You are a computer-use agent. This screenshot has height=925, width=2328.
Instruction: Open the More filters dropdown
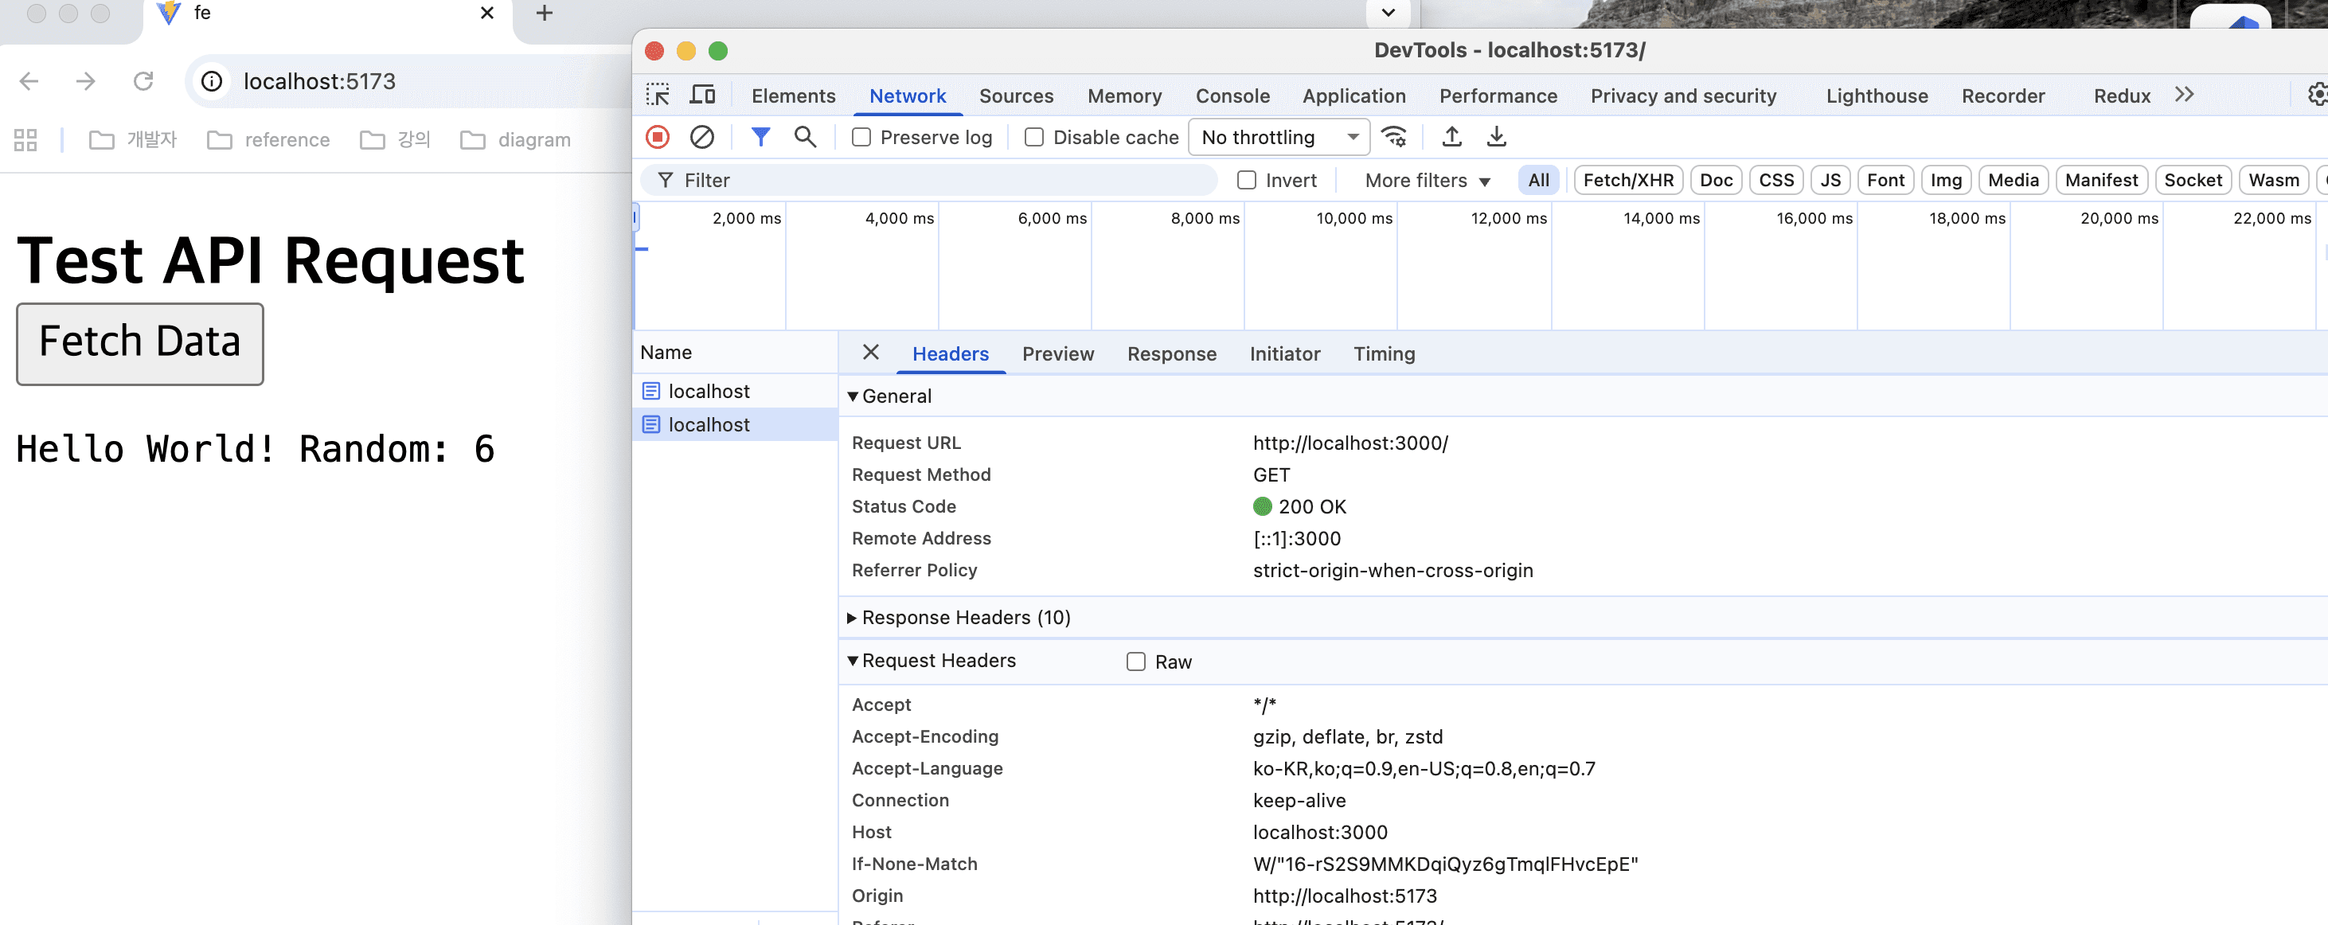pyautogui.click(x=1426, y=181)
